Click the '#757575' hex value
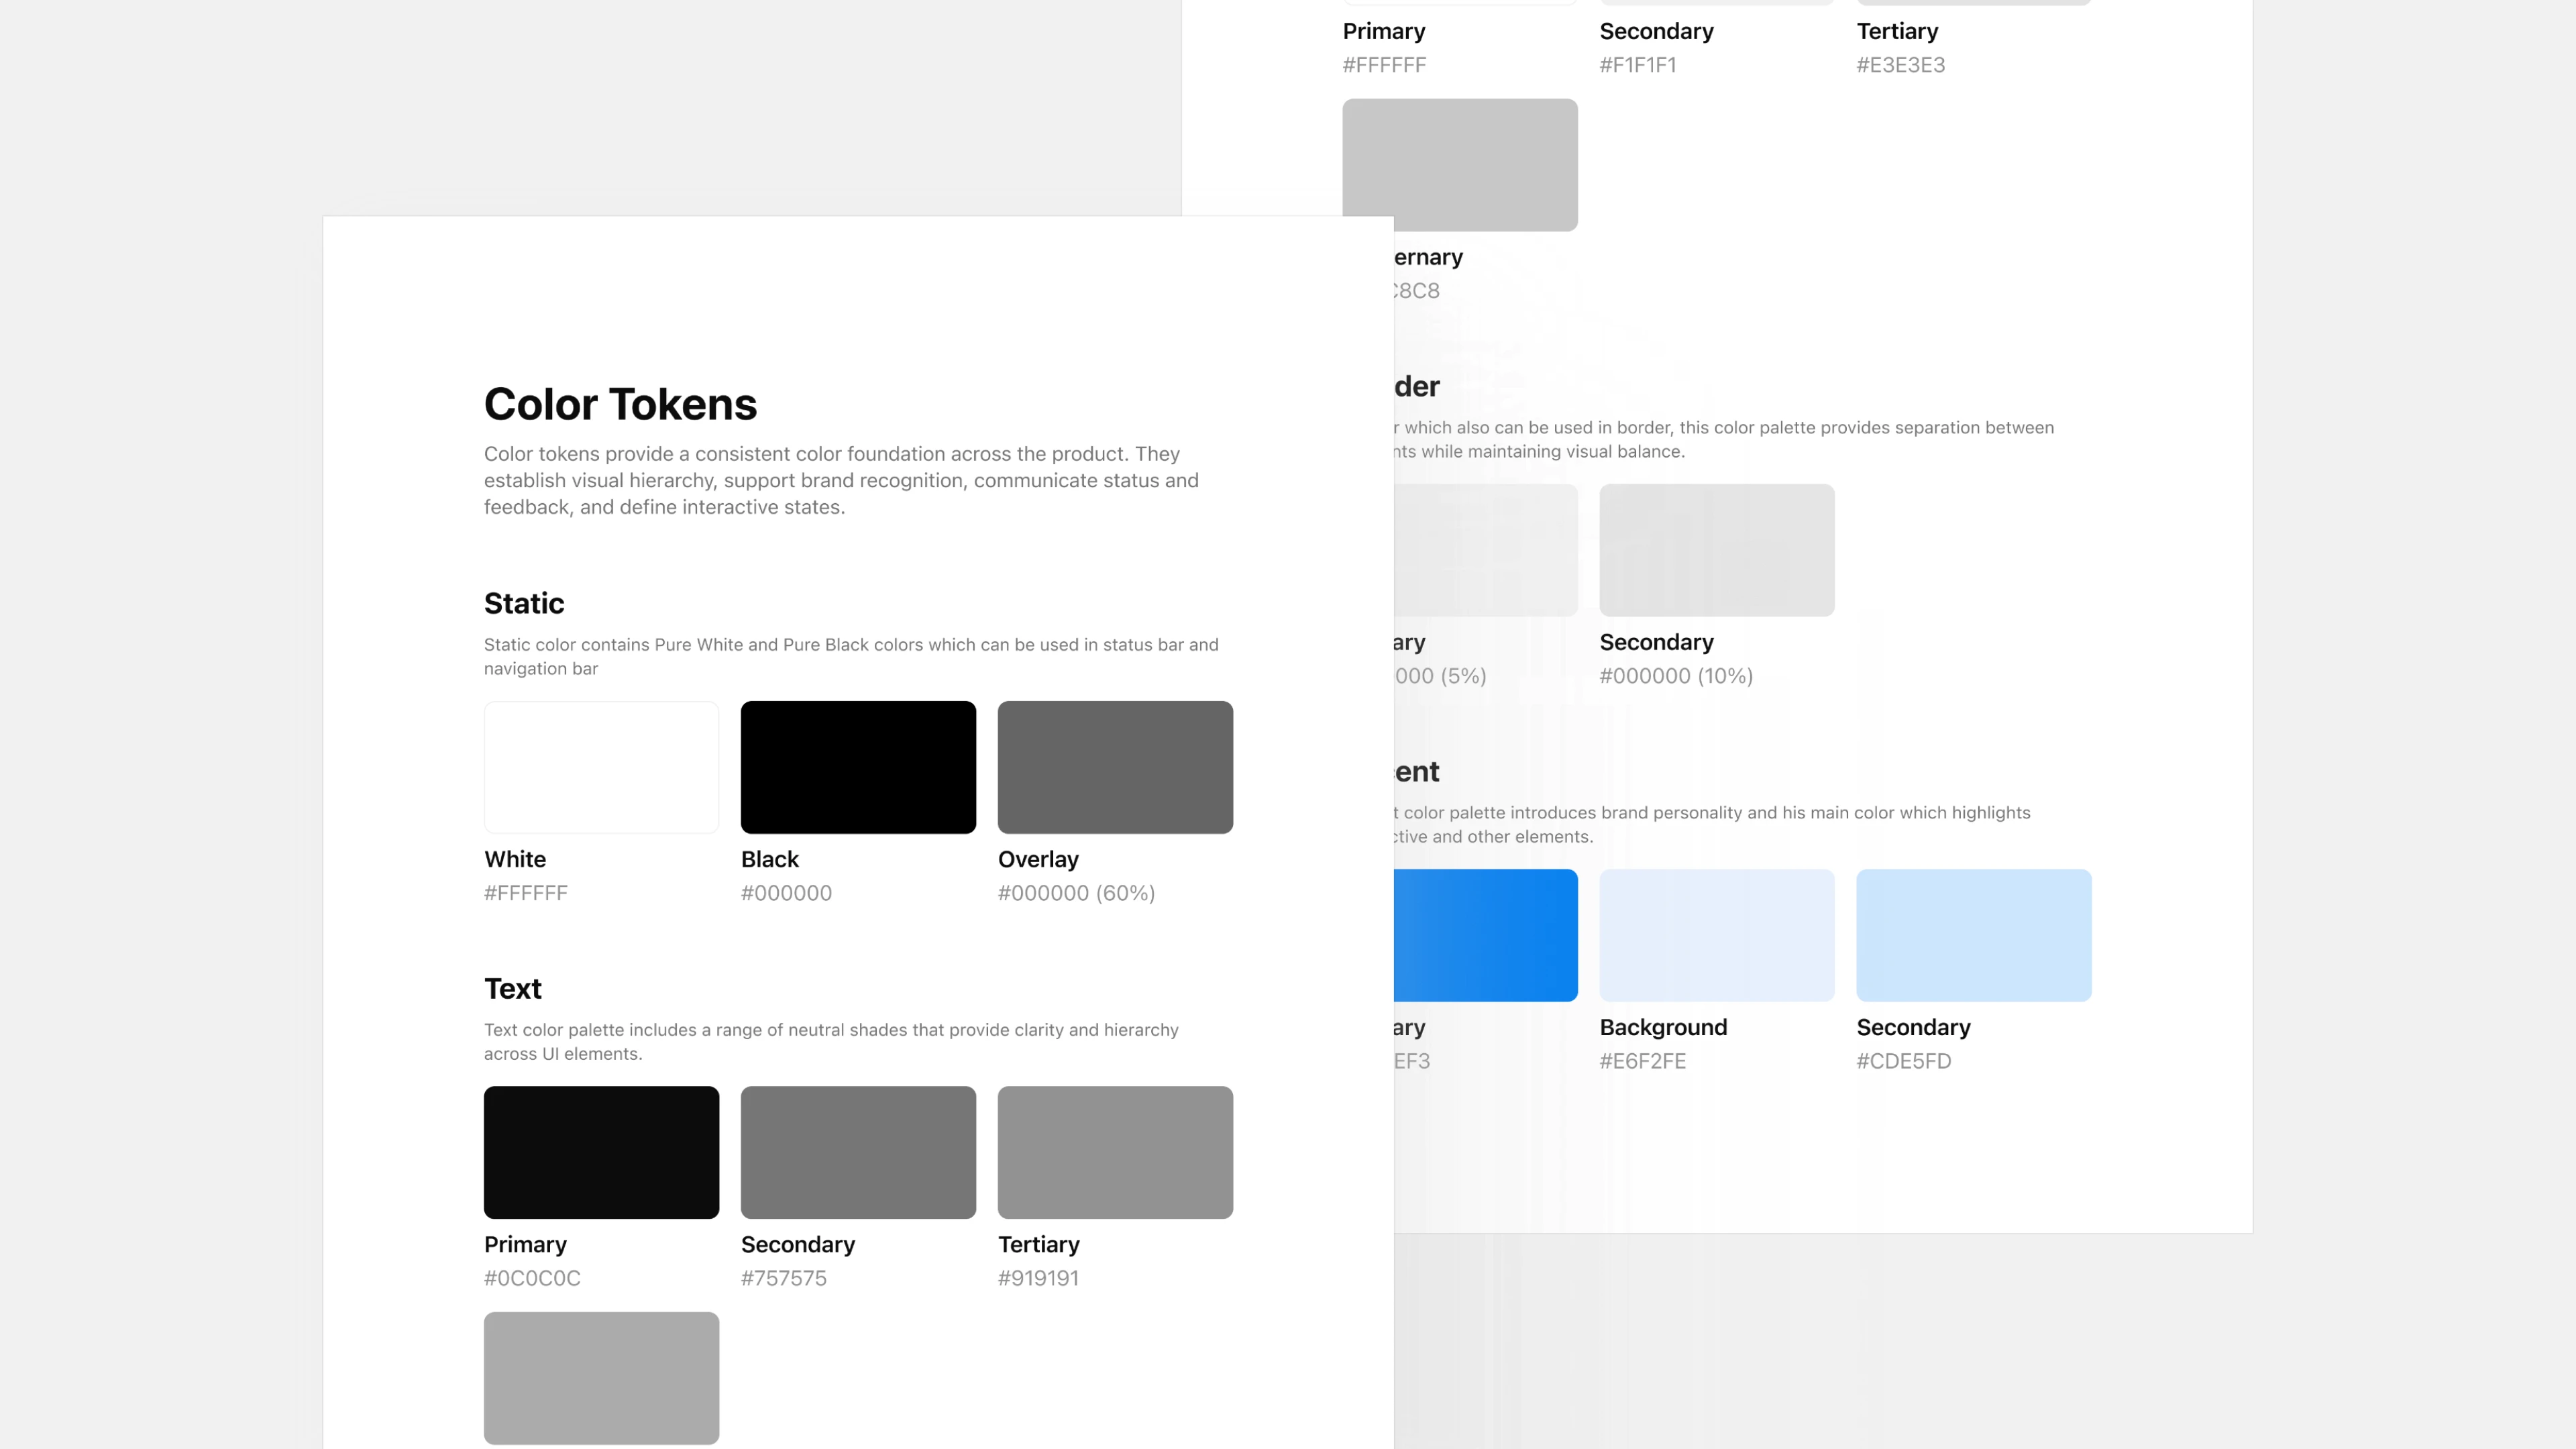Viewport: 2576px width, 1449px height. pyautogui.click(x=784, y=1278)
